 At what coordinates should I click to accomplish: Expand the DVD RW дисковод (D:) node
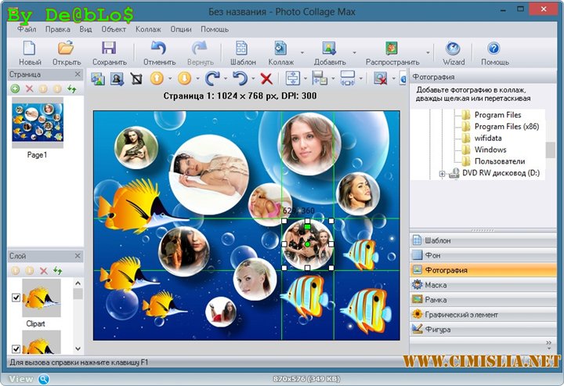(443, 174)
